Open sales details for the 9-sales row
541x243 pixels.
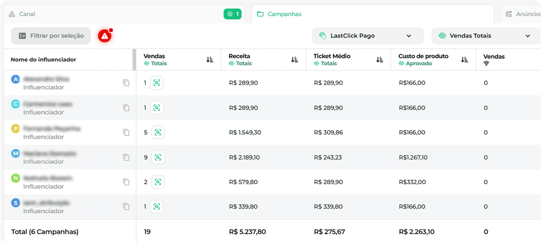[158, 158]
